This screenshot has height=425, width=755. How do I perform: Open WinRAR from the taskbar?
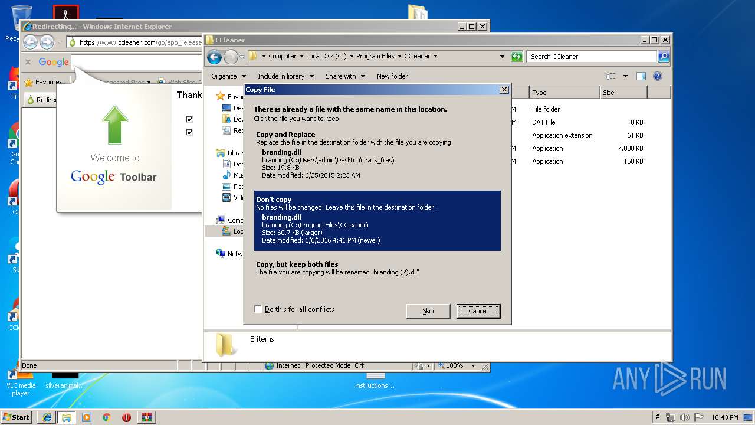147,417
